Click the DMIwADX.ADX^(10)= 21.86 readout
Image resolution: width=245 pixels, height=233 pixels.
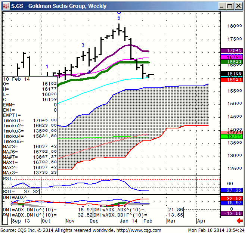[x=138, y=210]
